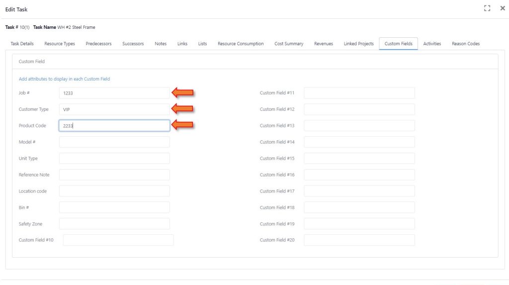The height and width of the screenshot is (285, 509).
Task: Select the Location code field
Action: [x=114, y=191]
